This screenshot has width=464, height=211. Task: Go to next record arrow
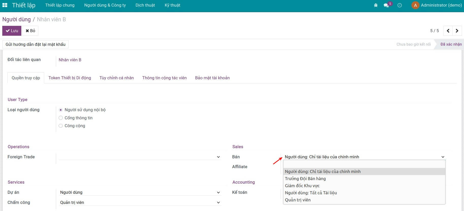457,31
